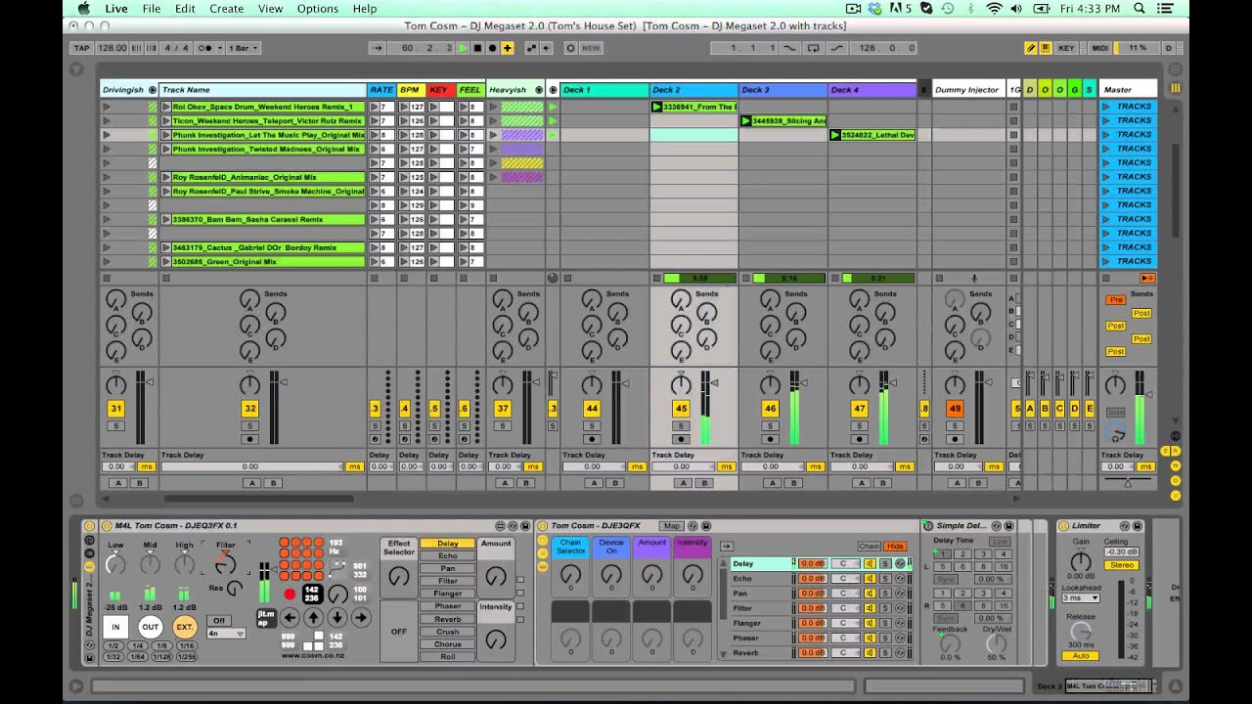Screen dimensions: 1252x704
Task: Start playback with the transport Play button
Action: coord(463,48)
